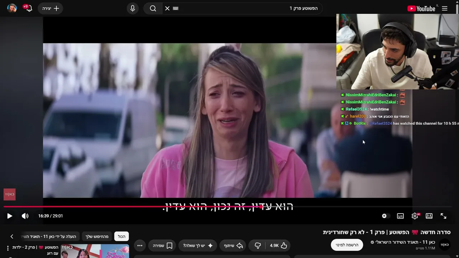Click the !watchtime chat message by Refael3524
459x258 pixels.
tap(379, 109)
